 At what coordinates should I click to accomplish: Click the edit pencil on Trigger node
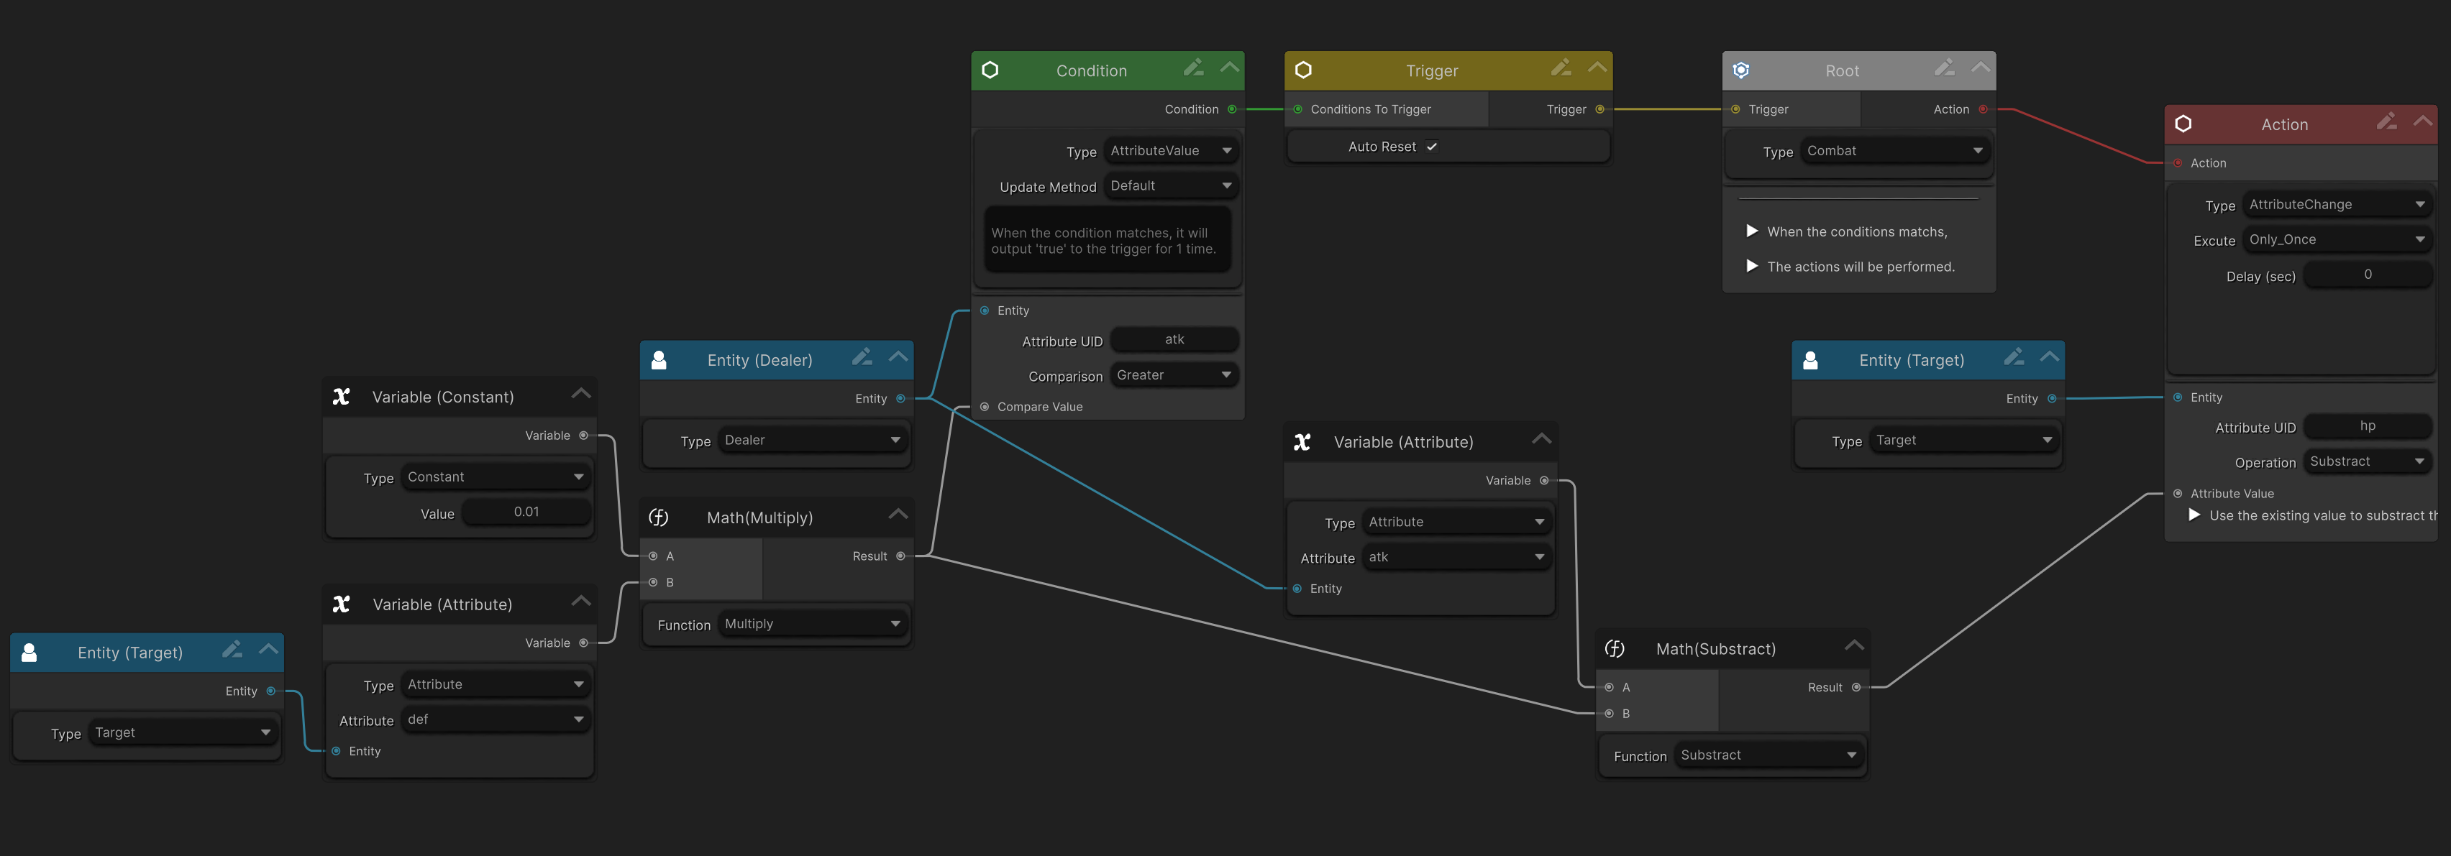click(x=1561, y=68)
